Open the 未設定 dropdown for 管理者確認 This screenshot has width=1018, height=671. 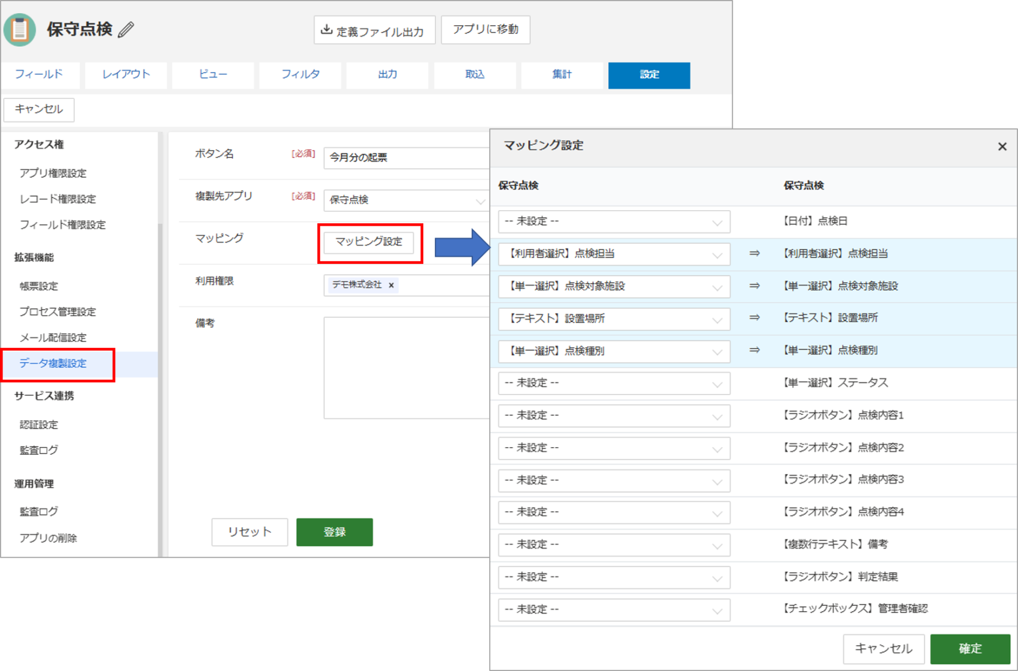(614, 609)
